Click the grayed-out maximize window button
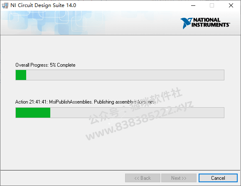This screenshot has width=241, height=186. point(212,5)
